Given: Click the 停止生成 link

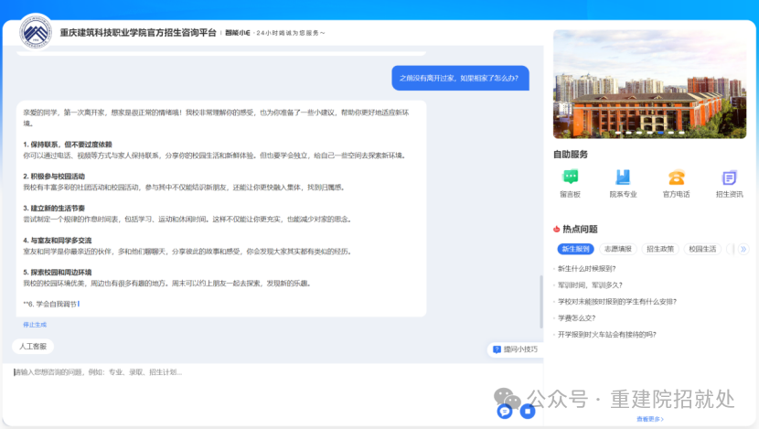Looking at the screenshot, I should coord(35,325).
